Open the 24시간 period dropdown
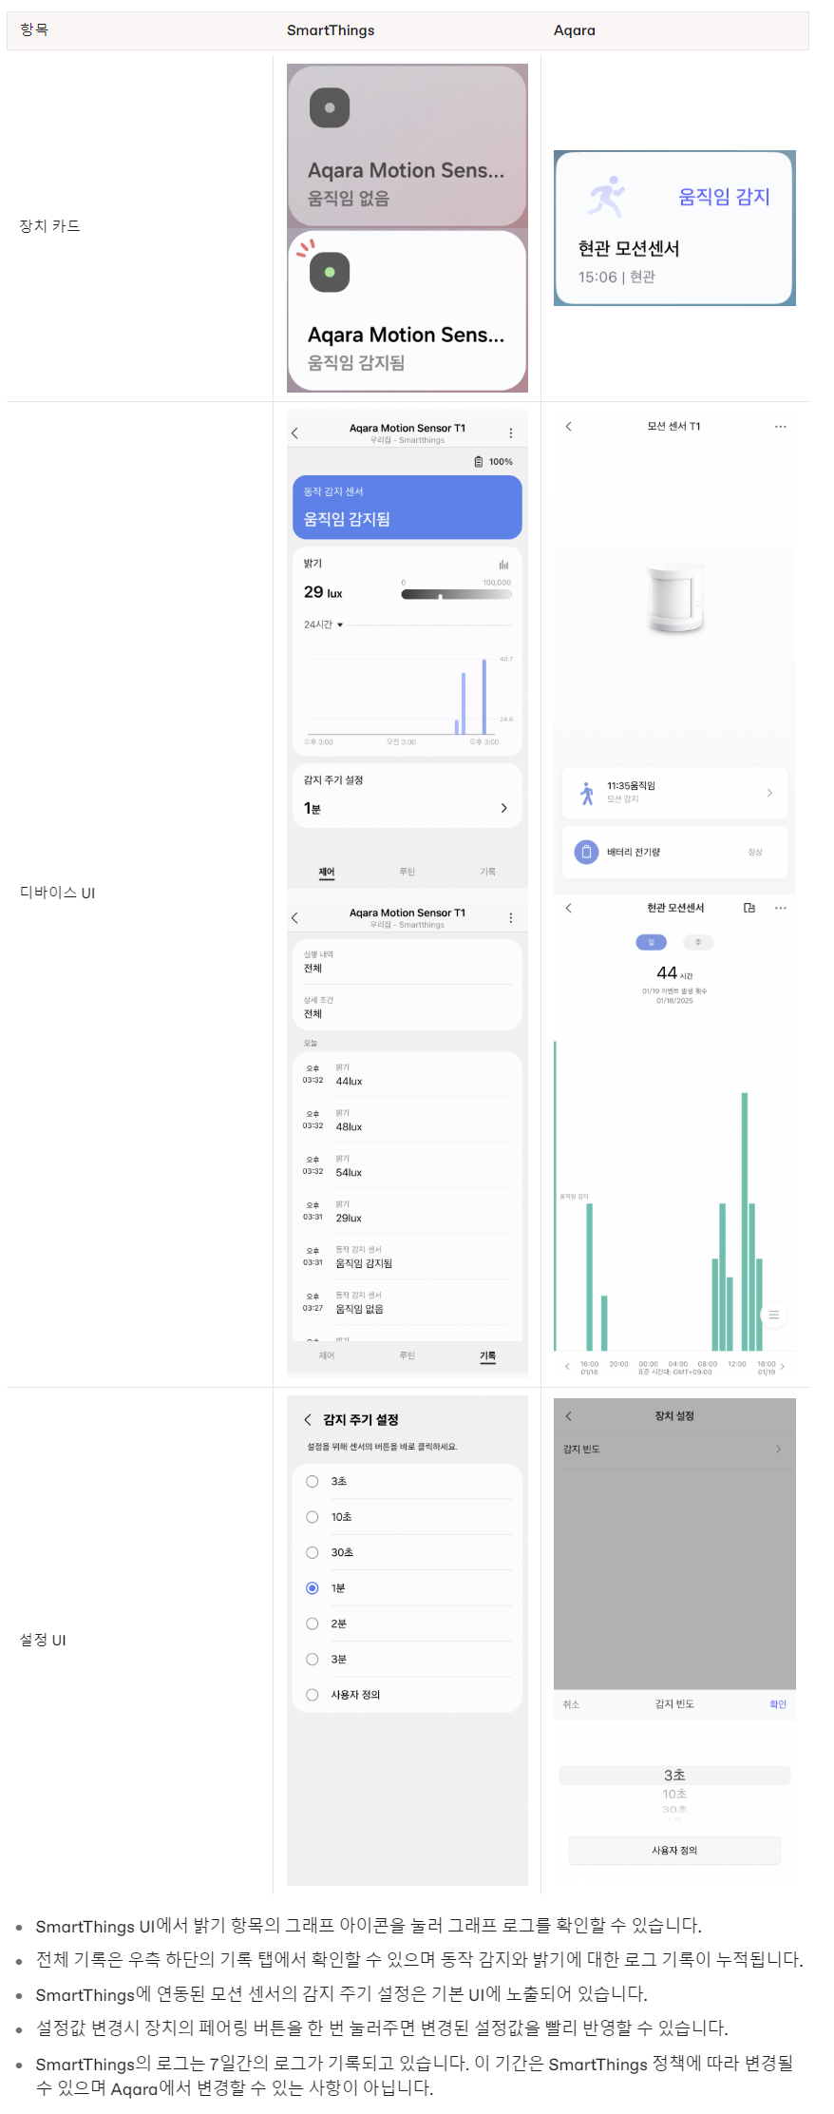834x2114 pixels. 323,625
